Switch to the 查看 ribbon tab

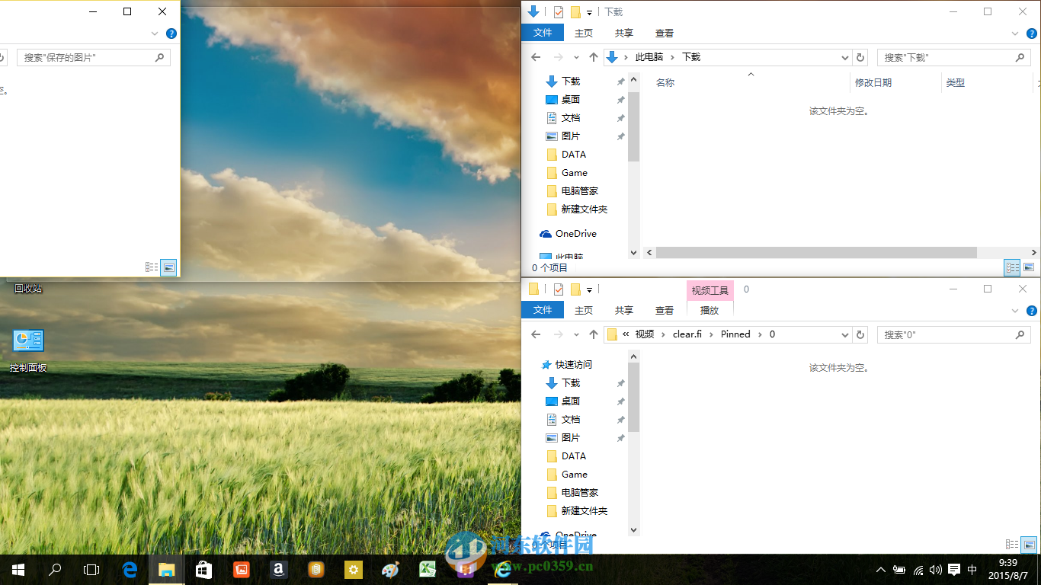tap(664, 33)
